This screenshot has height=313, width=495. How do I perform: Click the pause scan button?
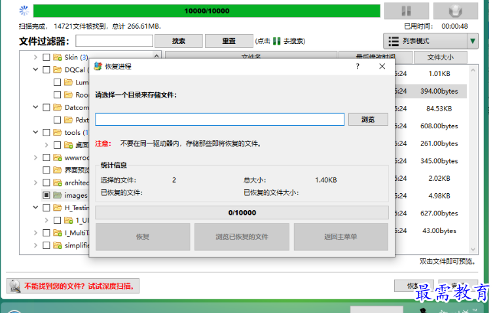pos(407,11)
